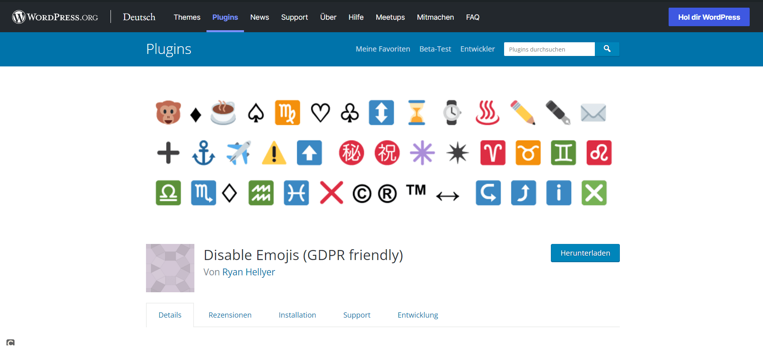763x347 pixels.
Task: Open the FAQ page
Action: 473,17
